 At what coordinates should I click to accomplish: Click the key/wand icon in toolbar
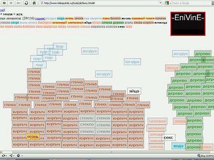[18, 3]
